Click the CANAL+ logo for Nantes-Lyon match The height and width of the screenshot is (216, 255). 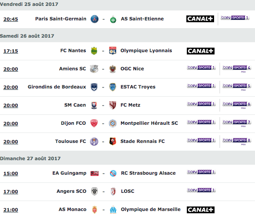(200, 51)
